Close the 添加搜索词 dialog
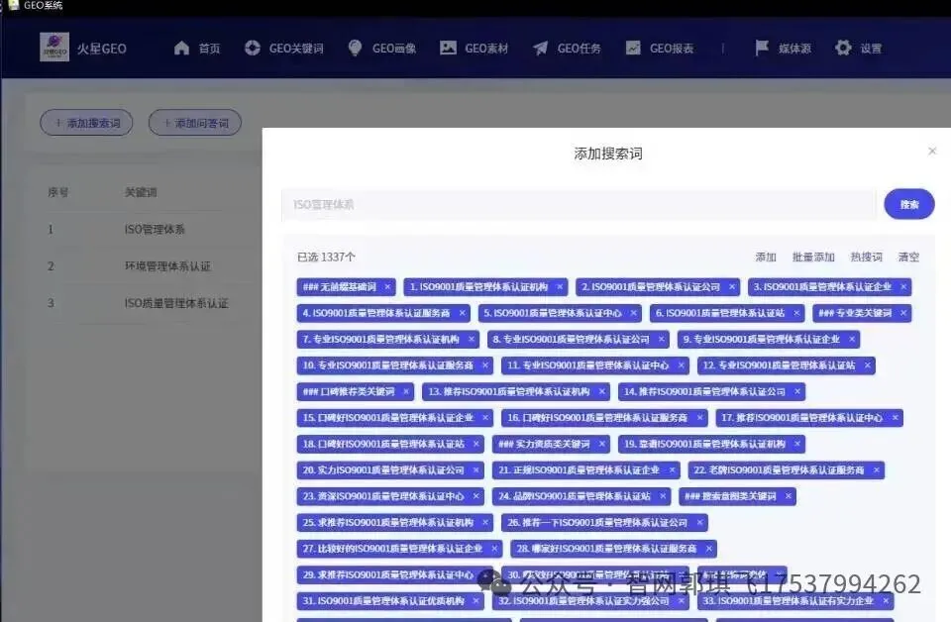Screen dimensions: 951x622 click(x=932, y=151)
